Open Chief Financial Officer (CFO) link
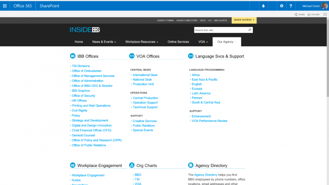 tap(91, 130)
